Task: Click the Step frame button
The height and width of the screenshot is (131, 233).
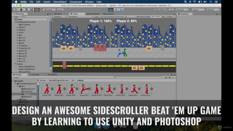Action: 121,10
